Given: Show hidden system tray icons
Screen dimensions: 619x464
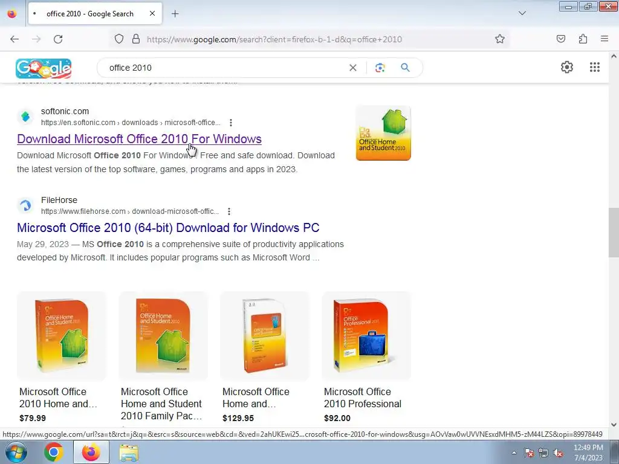Looking at the screenshot, I should coord(514,453).
